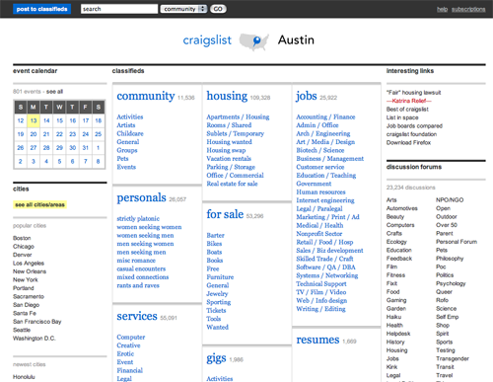This screenshot has width=493, height=382.
Task: Open the personals section heading
Action: coord(141,197)
